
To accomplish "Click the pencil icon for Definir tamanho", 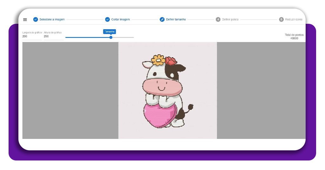I will [162, 19].
